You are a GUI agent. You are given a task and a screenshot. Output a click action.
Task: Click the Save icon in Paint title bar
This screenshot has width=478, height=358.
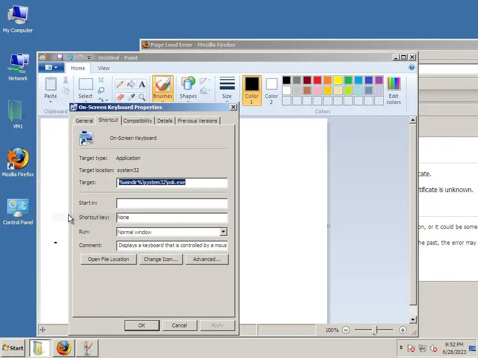(x=60, y=57)
